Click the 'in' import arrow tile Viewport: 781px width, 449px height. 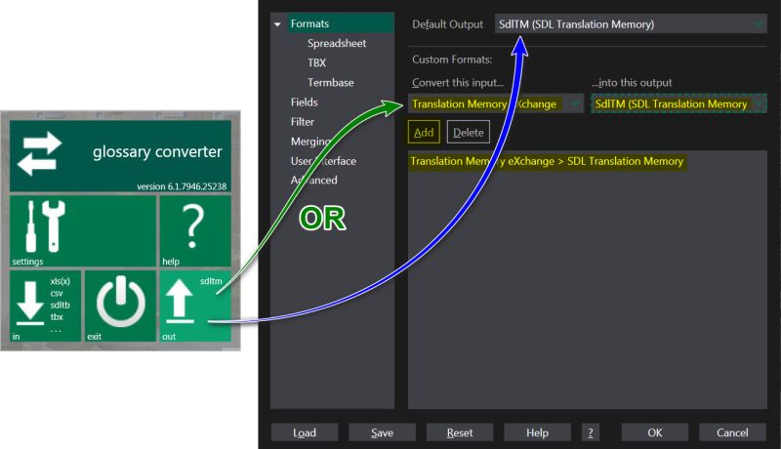coord(45,306)
